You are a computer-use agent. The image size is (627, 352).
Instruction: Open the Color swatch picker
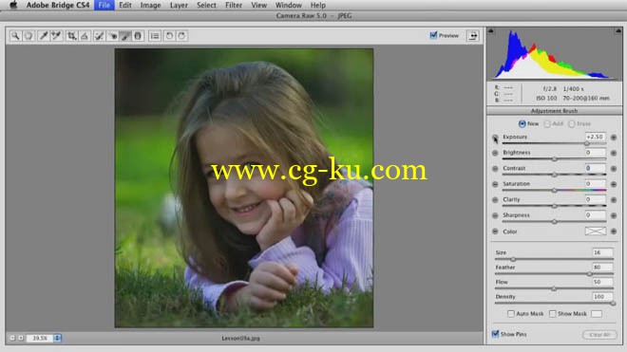tap(595, 231)
